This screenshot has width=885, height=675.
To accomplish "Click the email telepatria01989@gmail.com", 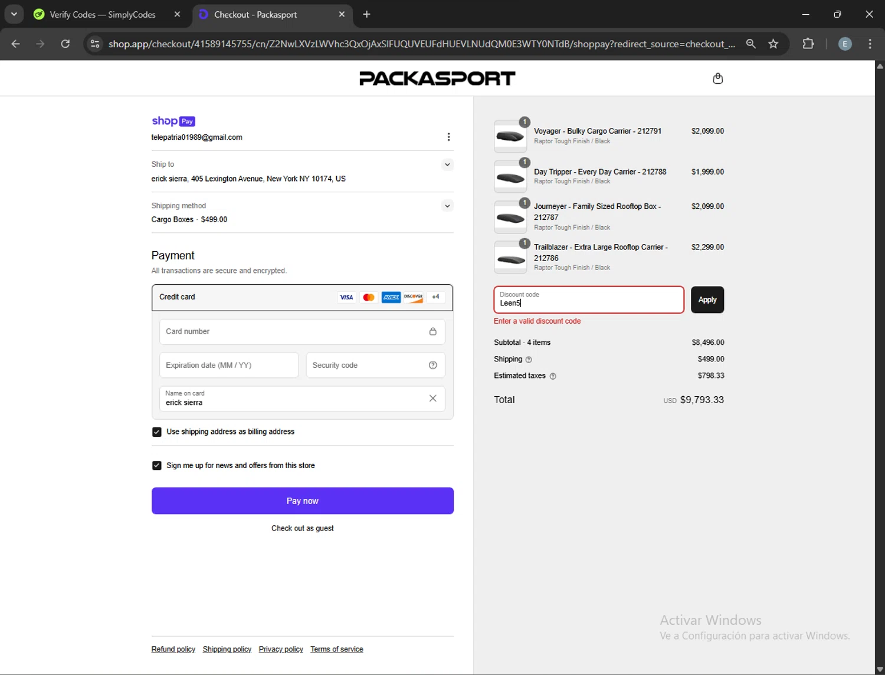I will click(x=196, y=137).
